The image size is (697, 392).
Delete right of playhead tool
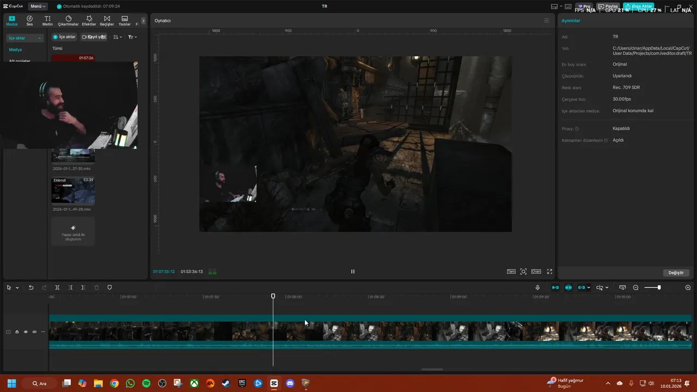point(83,287)
